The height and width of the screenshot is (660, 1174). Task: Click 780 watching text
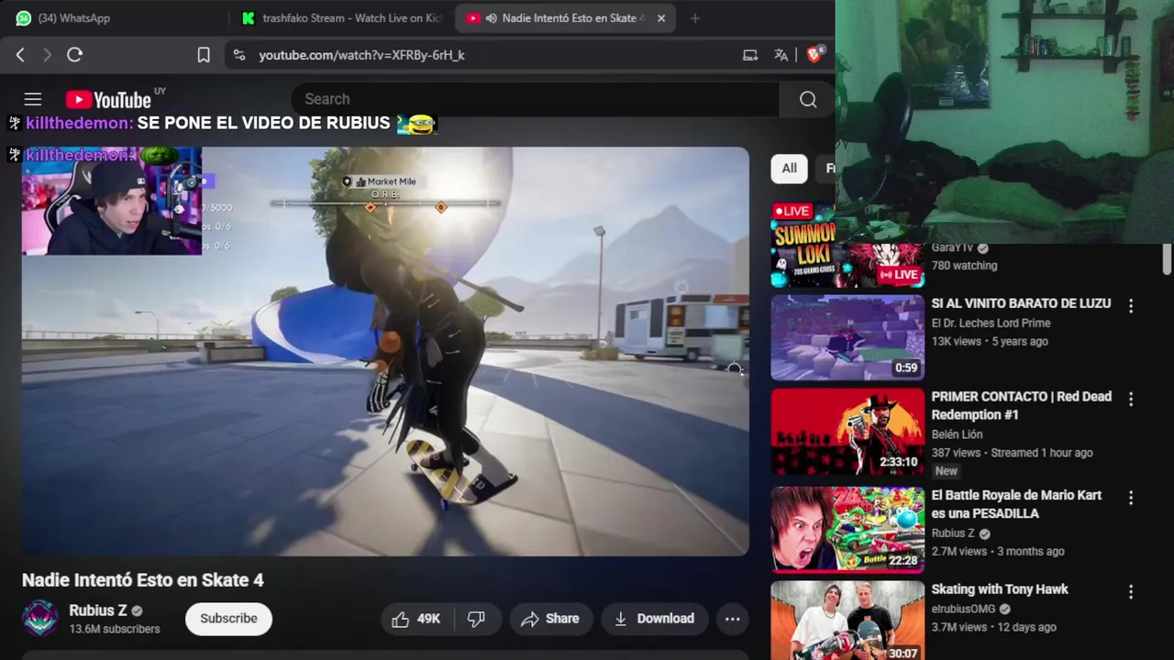pos(964,266)
